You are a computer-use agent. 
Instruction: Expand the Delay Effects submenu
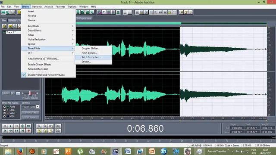(48, 31)
